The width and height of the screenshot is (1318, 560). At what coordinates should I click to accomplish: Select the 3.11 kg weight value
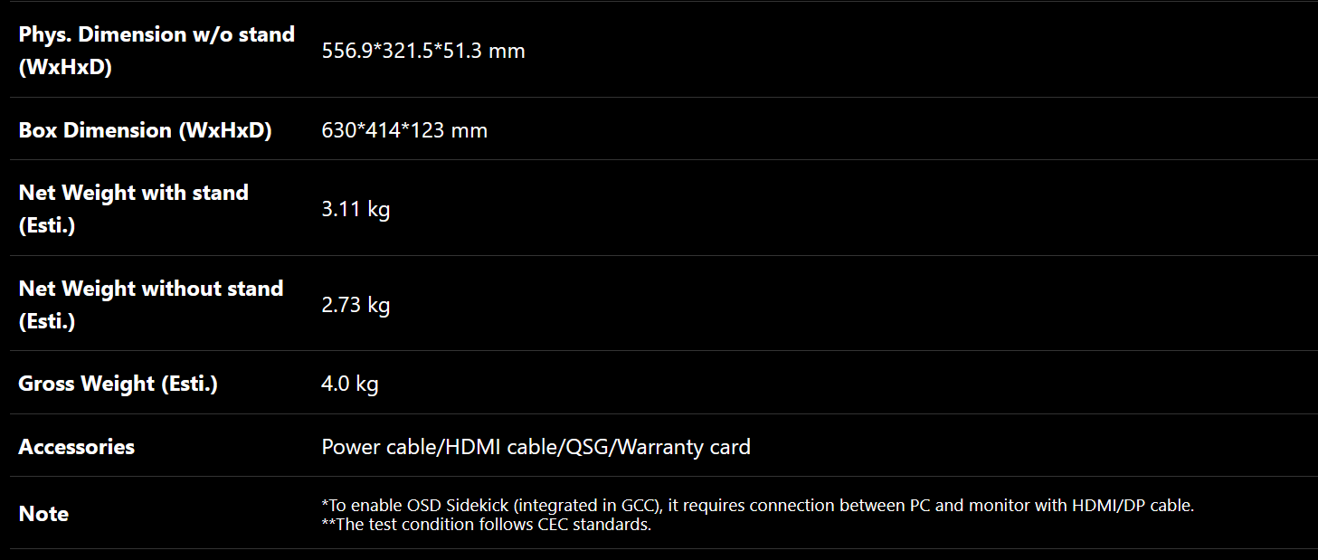356,209
